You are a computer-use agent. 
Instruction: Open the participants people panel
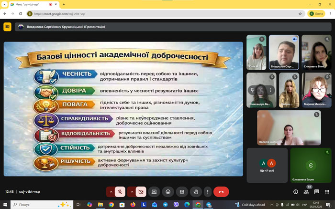306,192
